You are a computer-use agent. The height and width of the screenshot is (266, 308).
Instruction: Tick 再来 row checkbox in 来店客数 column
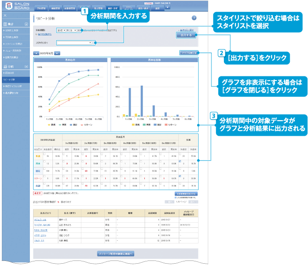(45, 161)
